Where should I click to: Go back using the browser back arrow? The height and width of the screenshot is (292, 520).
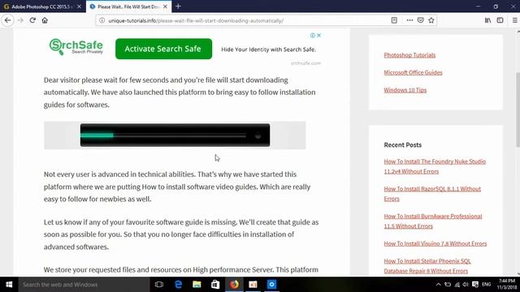point(7,20)
